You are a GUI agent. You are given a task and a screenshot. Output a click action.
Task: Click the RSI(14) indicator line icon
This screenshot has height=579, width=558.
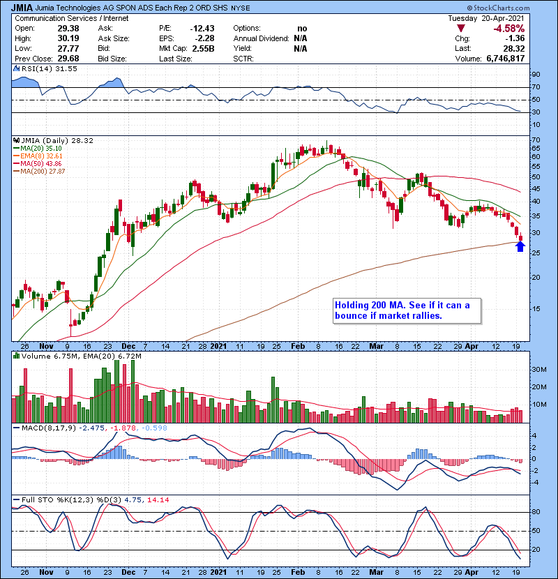pyautogui.click(x=17, y=69)
